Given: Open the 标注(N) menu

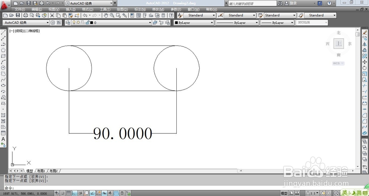Looking at the screenshot, I should [x=140, y=10].
